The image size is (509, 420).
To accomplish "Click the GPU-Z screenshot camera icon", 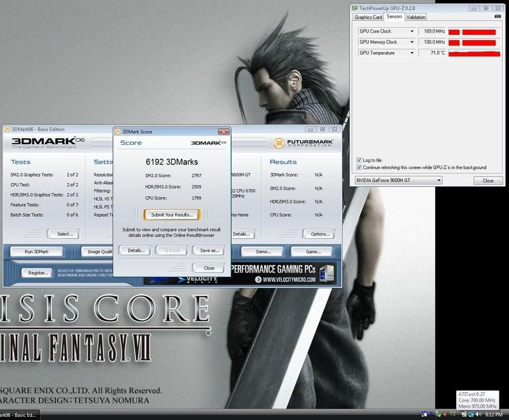I will pos(498,17).
